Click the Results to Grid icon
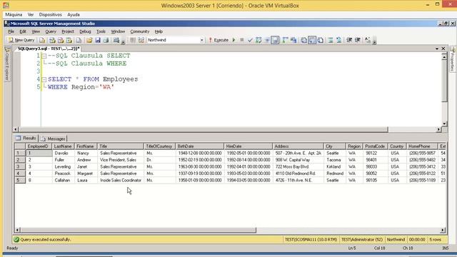457x257 pixels. point(312,40)
